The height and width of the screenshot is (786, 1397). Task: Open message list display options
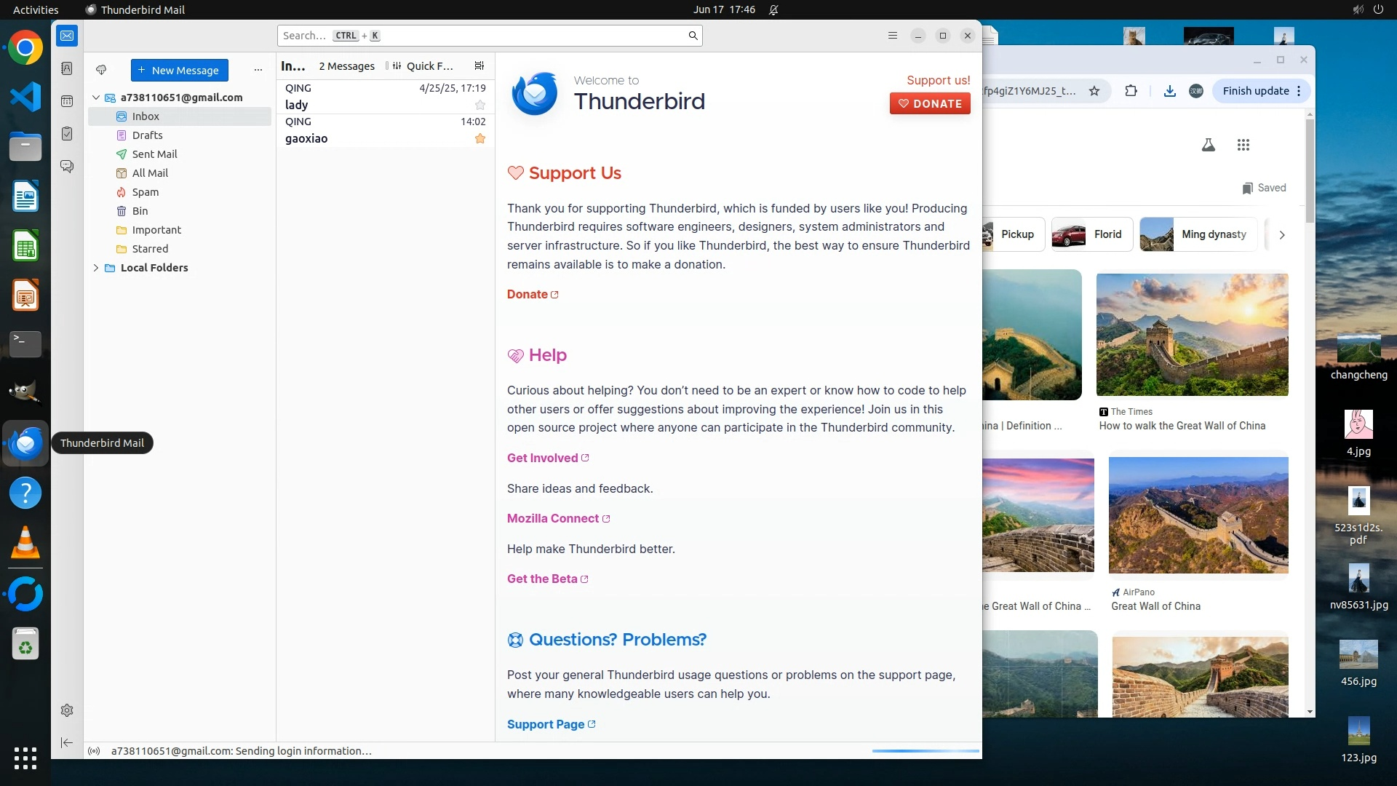click(x=479, y=65)
